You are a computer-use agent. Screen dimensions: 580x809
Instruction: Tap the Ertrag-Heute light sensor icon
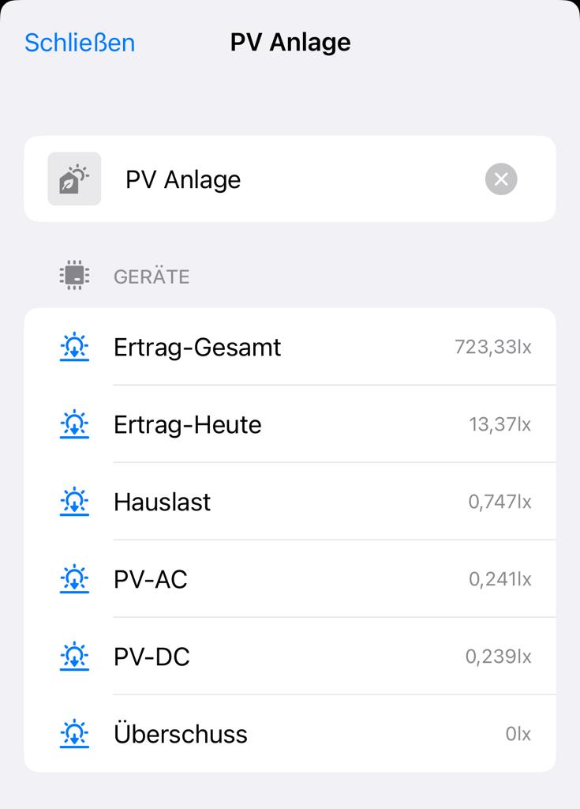[74, 424]
